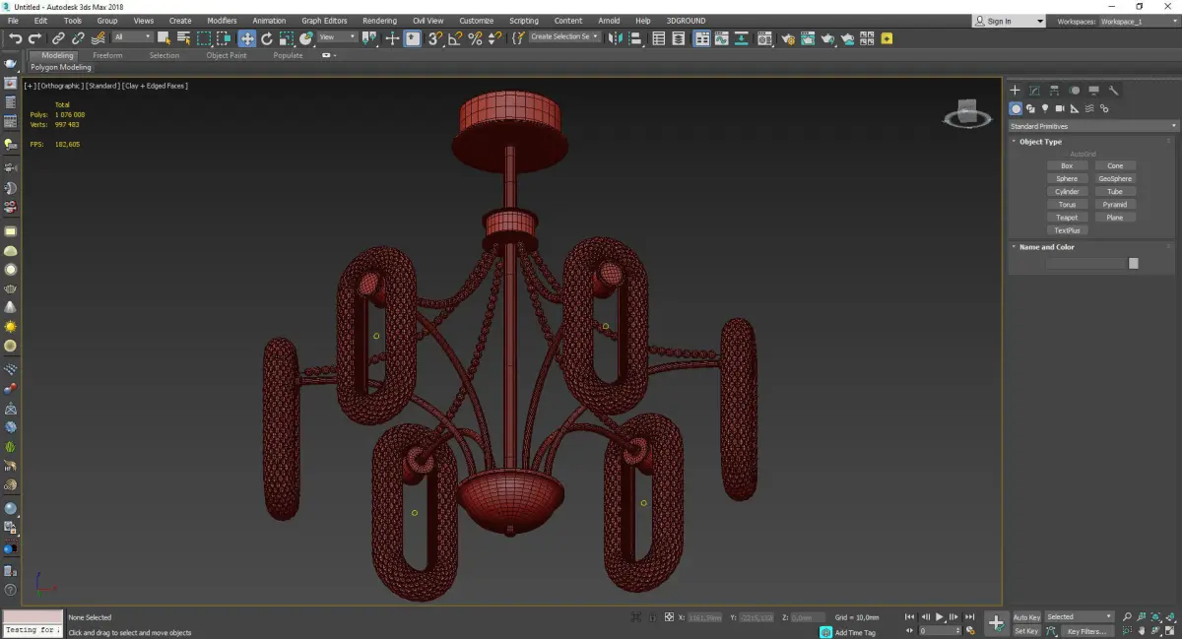The image size is (1182, 639).
Task: Open the Rendering menu
Action: pyautogui.click(x=379, y=21)
